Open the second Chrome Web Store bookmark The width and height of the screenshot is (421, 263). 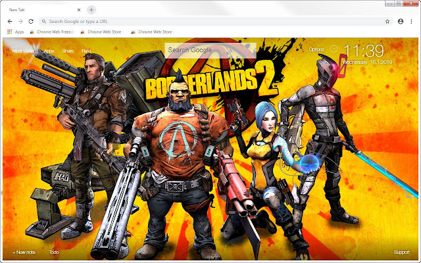102,32
